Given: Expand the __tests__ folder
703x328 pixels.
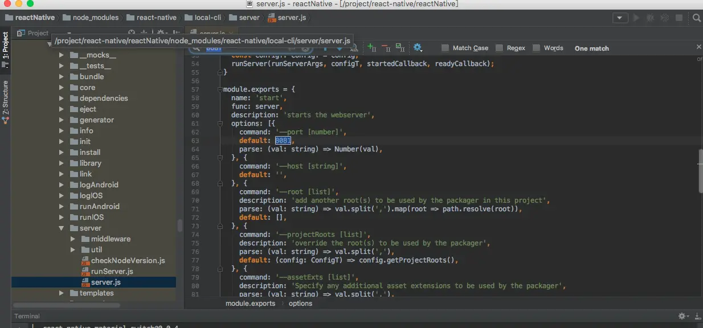Looking at the screenshot, I should tap(62, 66).
